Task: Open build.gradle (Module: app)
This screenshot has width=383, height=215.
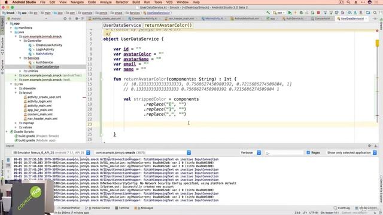Action: point(37,140)
